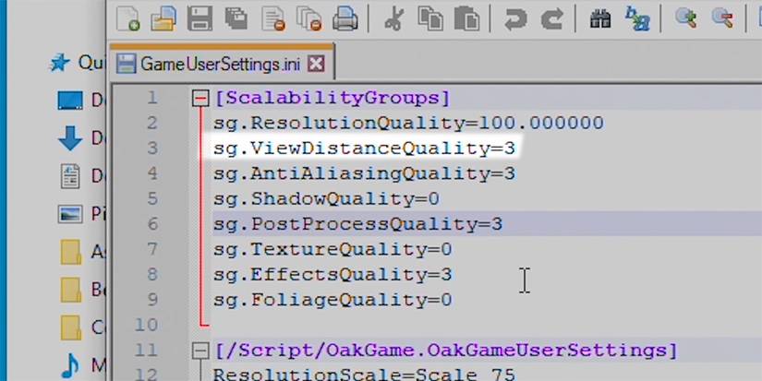Image resolution: width=762 pixels, height=381 pixels.
Task: Open Find with the binoculars icon
Action: coord(599,18)
